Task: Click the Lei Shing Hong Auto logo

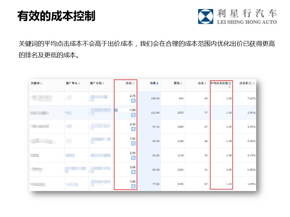Action: (237, 16)
